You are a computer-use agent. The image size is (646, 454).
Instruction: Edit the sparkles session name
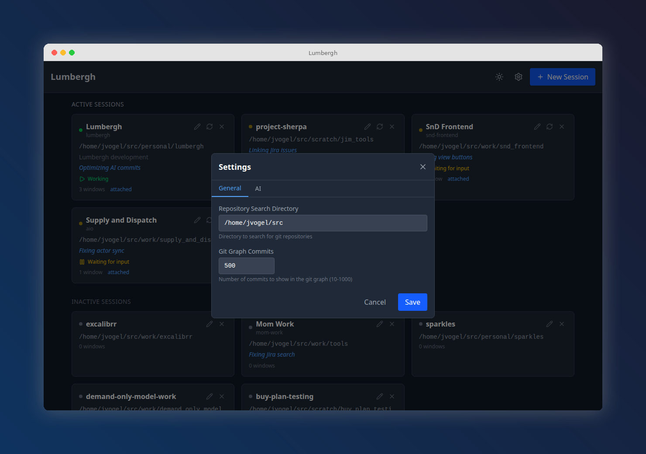point(549,324)
